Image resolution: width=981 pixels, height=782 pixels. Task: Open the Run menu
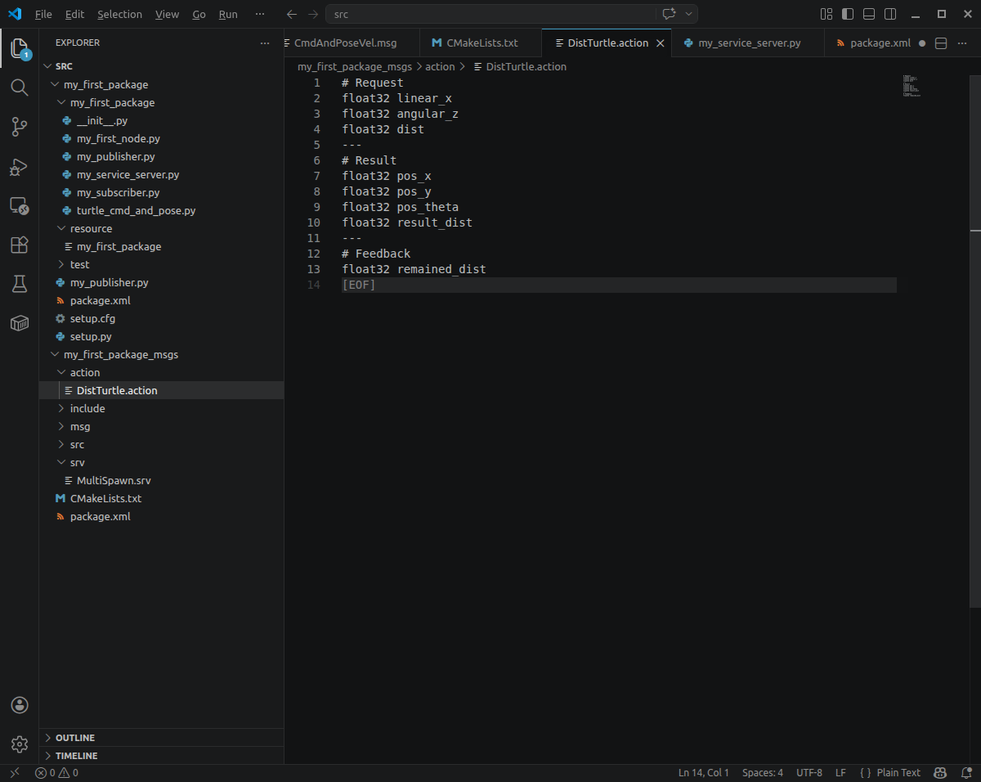click(228, 14)
